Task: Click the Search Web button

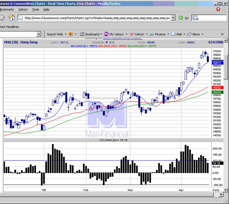Action: point(55,34)
